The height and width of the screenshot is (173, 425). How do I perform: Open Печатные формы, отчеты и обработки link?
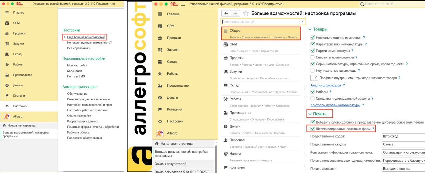pyautogui.click(x=93, y=127)
